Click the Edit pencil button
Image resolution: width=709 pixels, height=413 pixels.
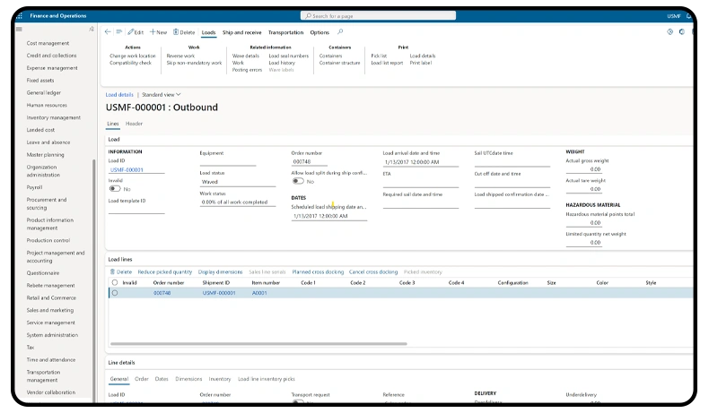pos(136,32)
